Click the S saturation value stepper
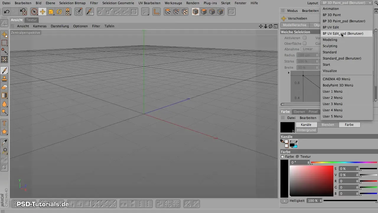Screen dimensions: 378x213 357,169
